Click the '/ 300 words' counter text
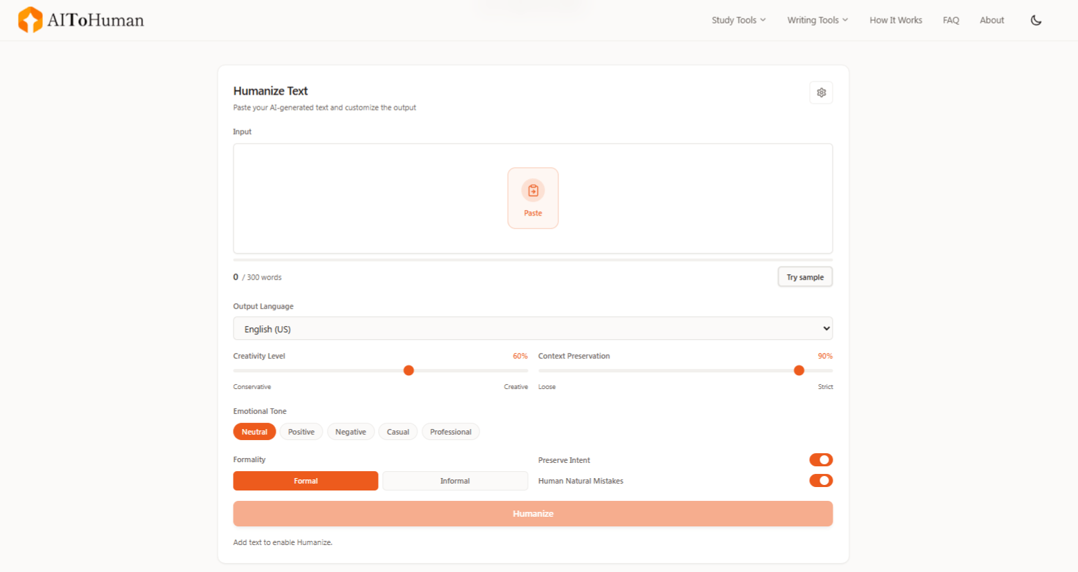 pyautogui.click(x=262, y=278)
